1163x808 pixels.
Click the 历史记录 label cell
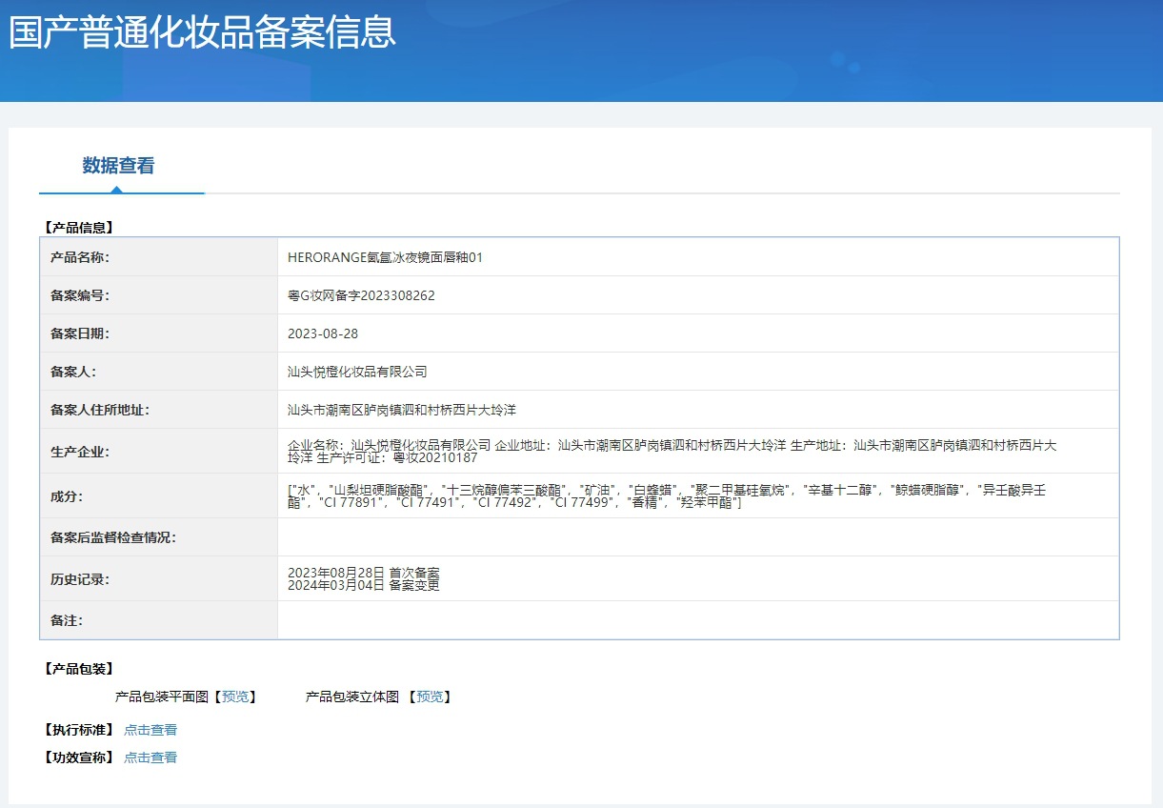click(159, 578)
